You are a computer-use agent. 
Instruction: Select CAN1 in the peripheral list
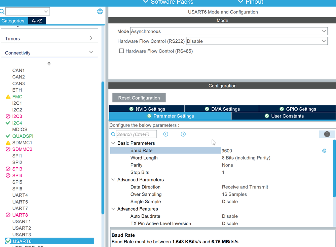click(18, 70)
